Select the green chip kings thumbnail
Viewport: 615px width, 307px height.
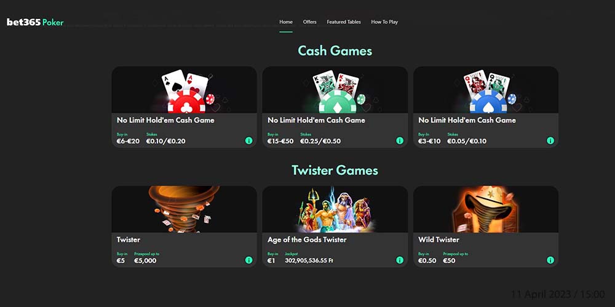click(x=335, y=90)
